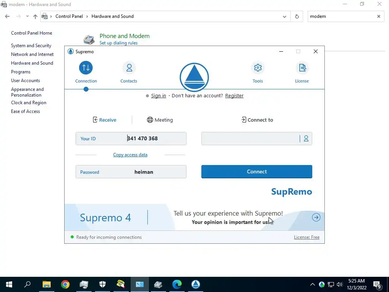Click the Sign in link
The width and height of the screenshot is (389, 292).
(158, 95)
